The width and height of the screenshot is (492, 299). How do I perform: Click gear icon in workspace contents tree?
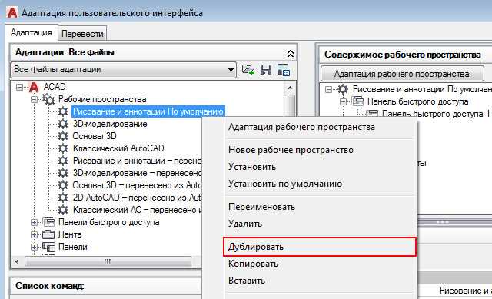(x=343, y=89)
